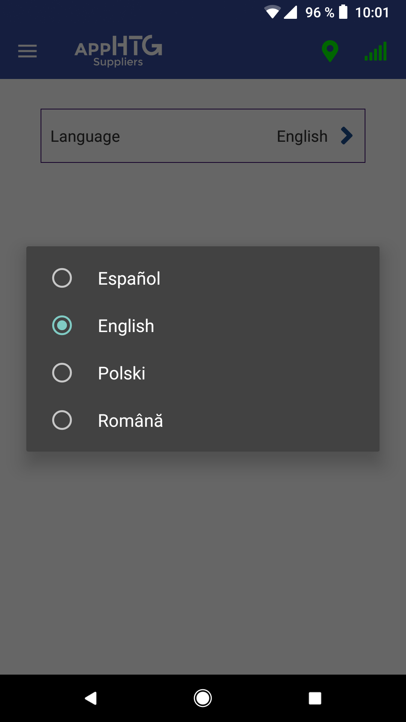The image size is (406, 722).
Task: Select the Polski radio button
Action: coord(62,373)
